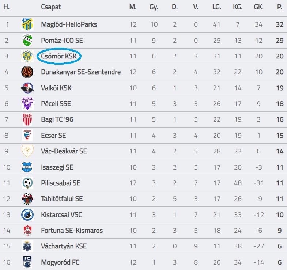This screenshot has height=270, width=287.
Task: Click the Mogyoród FC club logo
Action: pos(27,262)
